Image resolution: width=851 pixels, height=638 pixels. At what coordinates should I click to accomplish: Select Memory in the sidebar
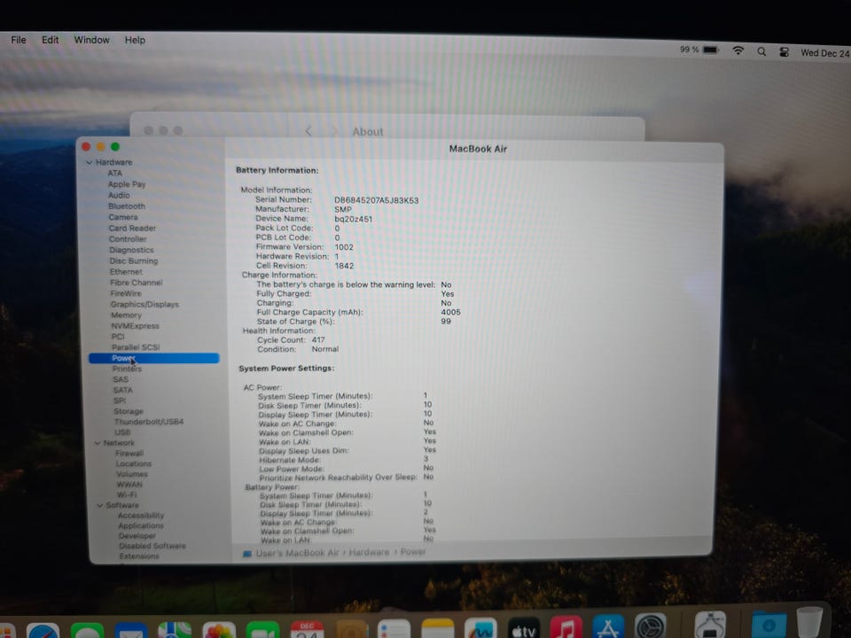(126, 315)
